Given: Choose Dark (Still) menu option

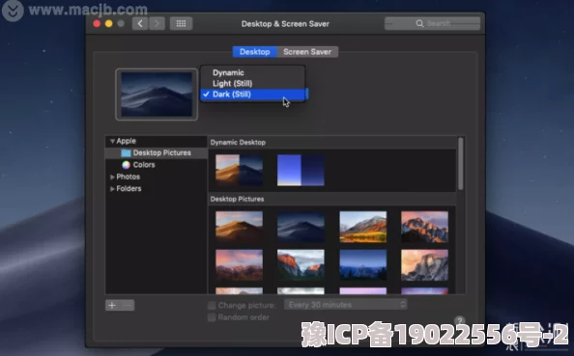Looking at the screenshot, I should pyautogui.click(x=253, y=95).
